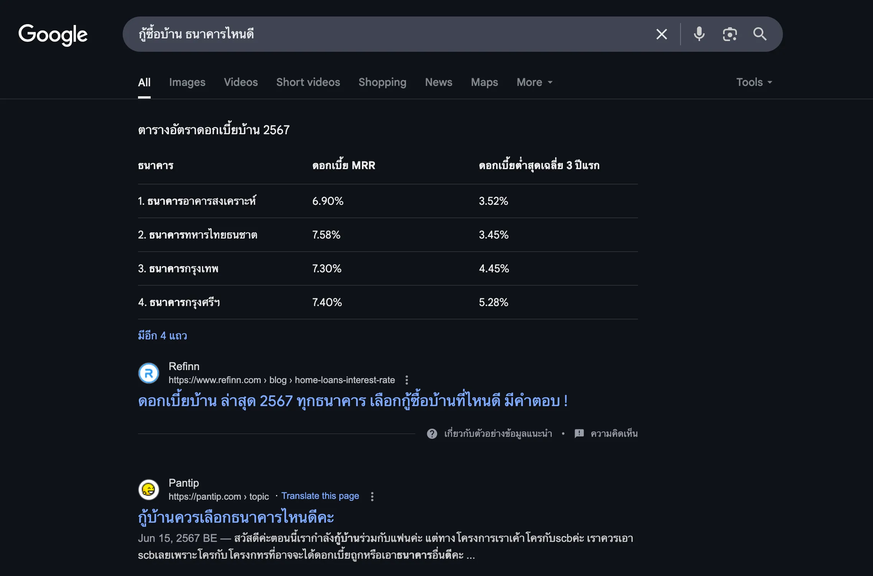Click the feedback flag icon
Viewport: 873px width, 576px height.
tap(579, 434)
